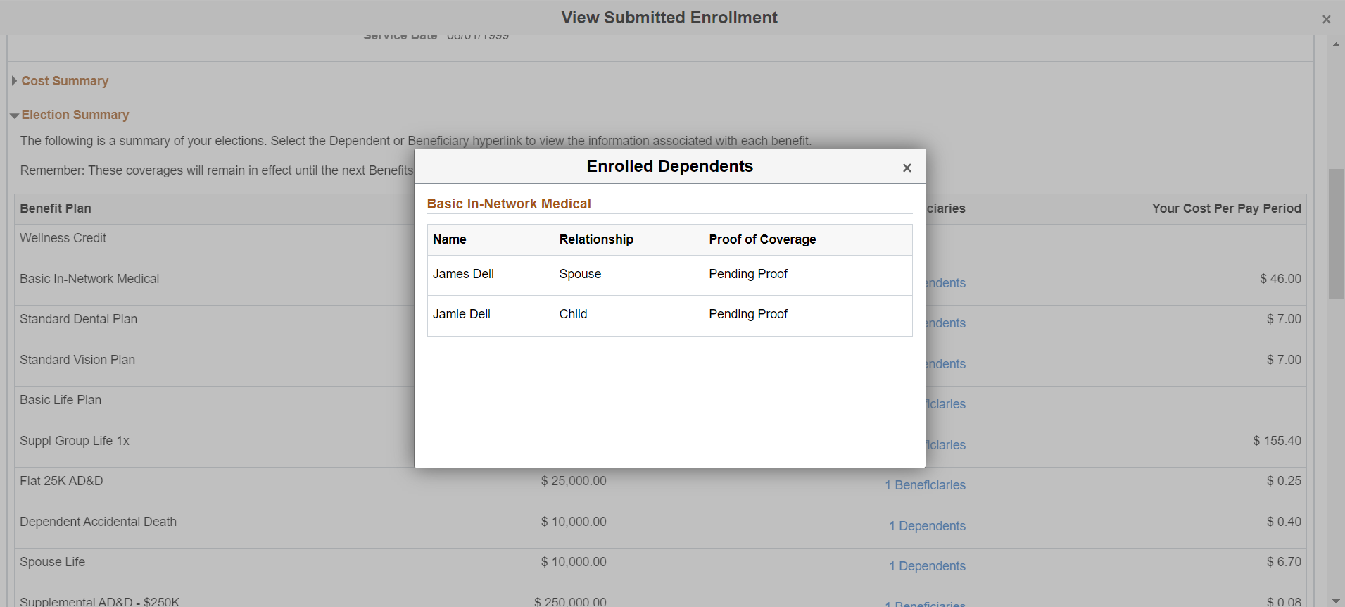This screenshot has width=1345, height=607.
Task: View Basic Life Plan beneficiaries link
Action: tap(945, 404)
